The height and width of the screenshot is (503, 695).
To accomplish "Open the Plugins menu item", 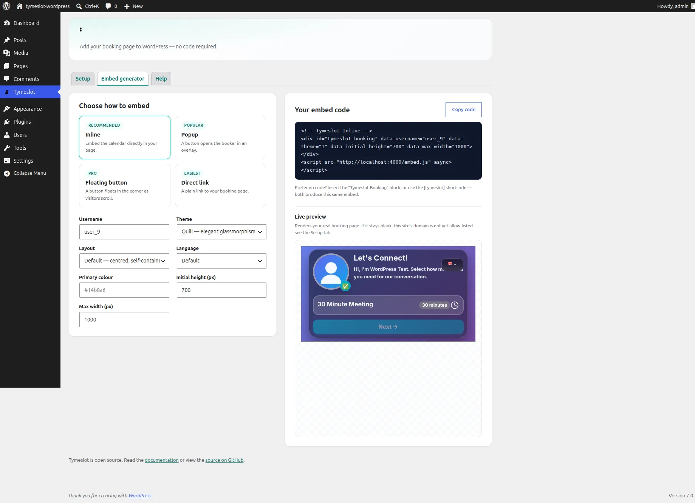I will (x=30, y=122).
